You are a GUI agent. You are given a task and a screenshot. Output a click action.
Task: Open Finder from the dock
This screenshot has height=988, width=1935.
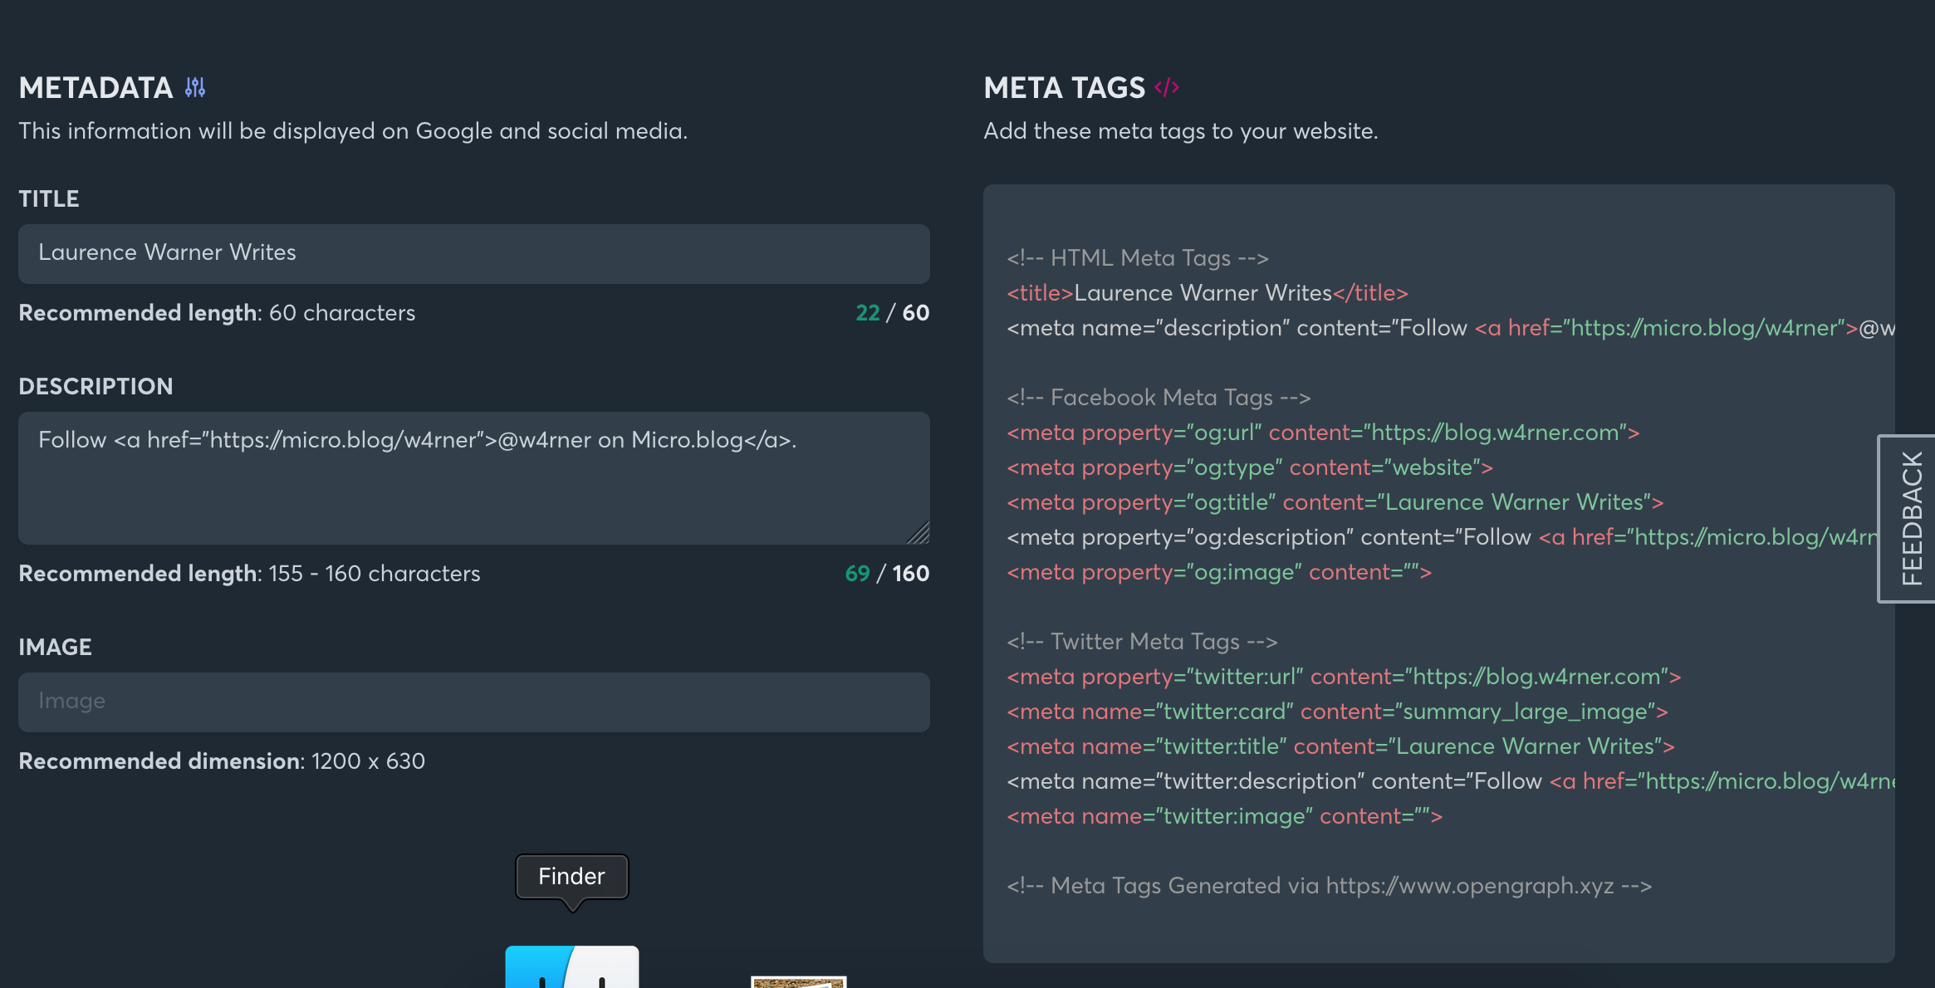[571, 968]
